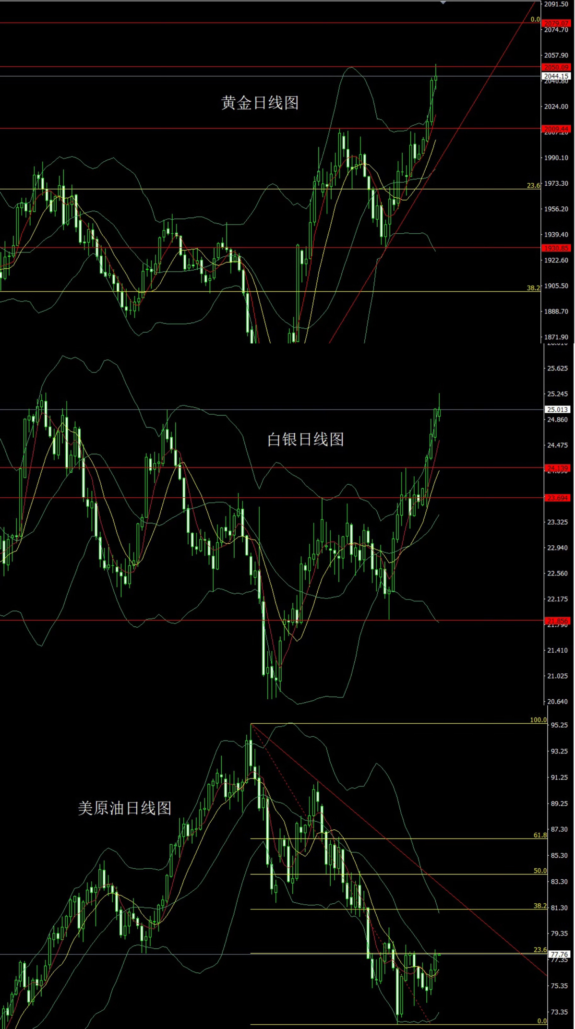The width and height of the screenshot is (575, 1029).
Task: Select the oil Fibonacci 100.0 level label
Action: 538,720
